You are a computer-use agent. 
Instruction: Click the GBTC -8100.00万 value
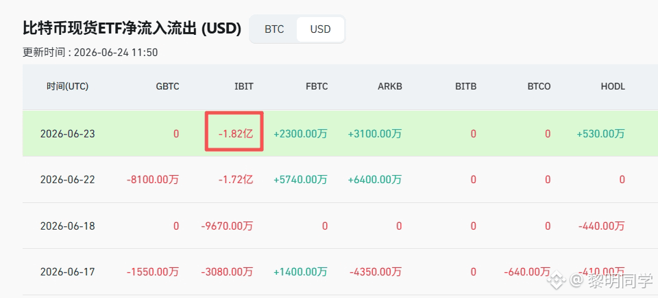(153, 180)
